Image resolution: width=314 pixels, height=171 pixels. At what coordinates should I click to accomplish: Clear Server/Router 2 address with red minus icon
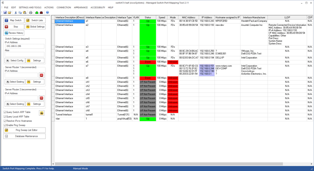tap(42, 98)
